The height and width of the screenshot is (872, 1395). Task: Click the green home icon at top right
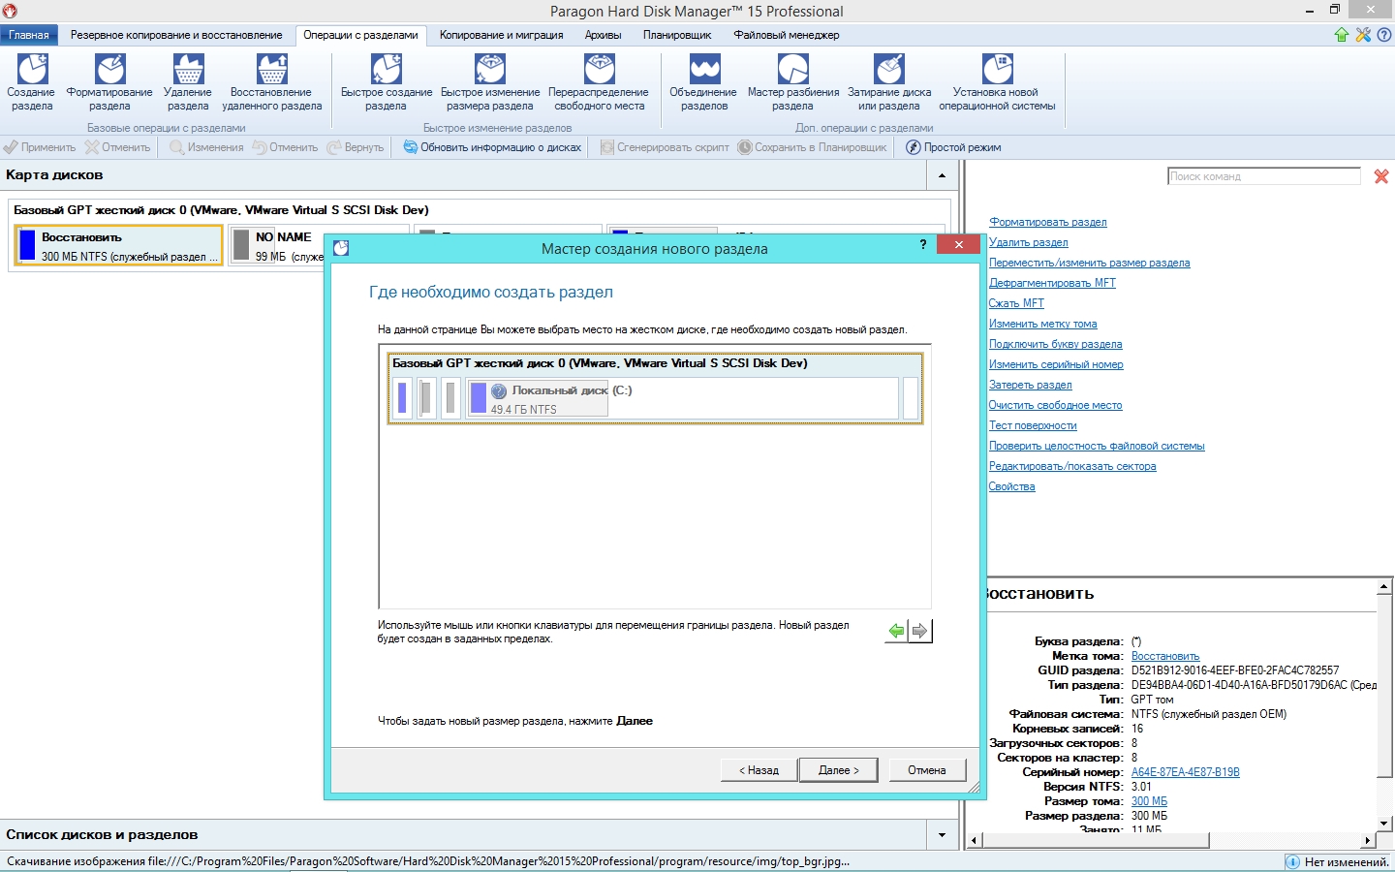click(x=1342, y=35)
